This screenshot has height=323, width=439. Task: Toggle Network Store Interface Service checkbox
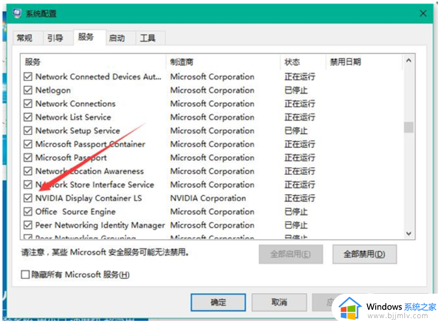(x=28, y=184)
